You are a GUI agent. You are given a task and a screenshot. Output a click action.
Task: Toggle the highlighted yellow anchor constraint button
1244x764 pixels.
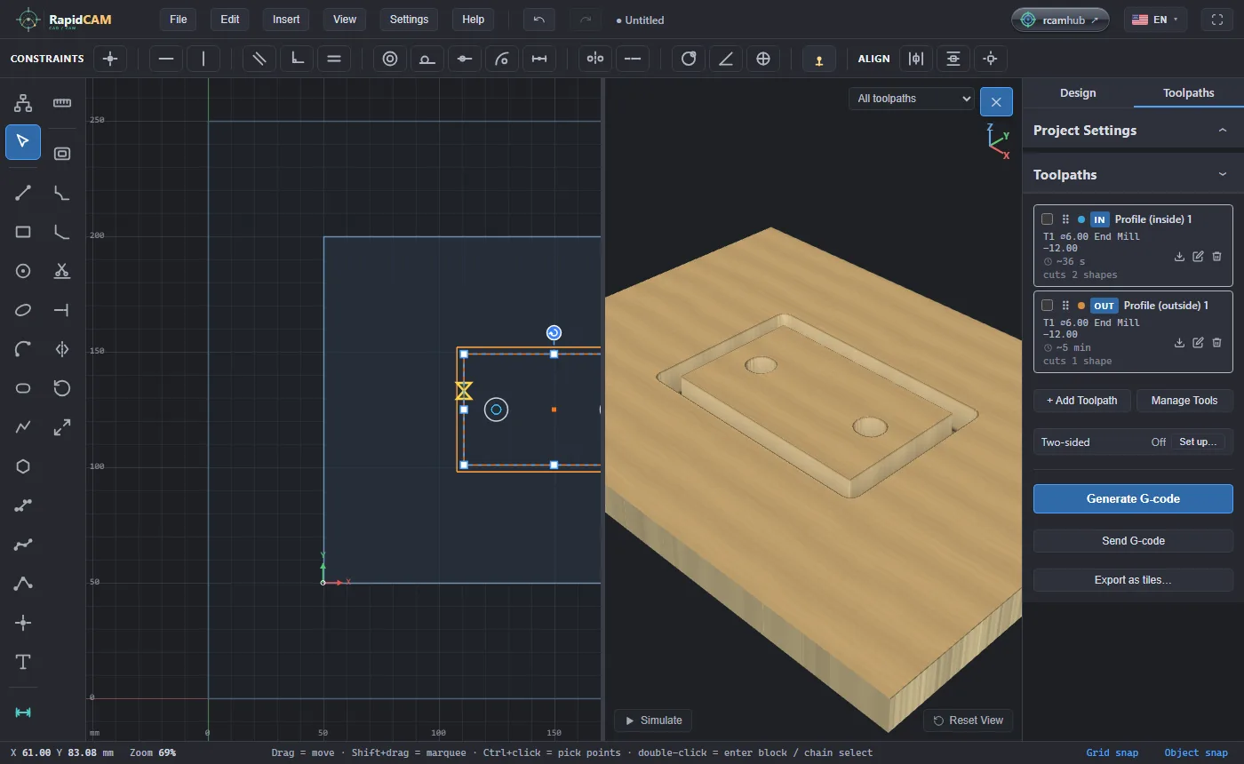coord(819,59)
